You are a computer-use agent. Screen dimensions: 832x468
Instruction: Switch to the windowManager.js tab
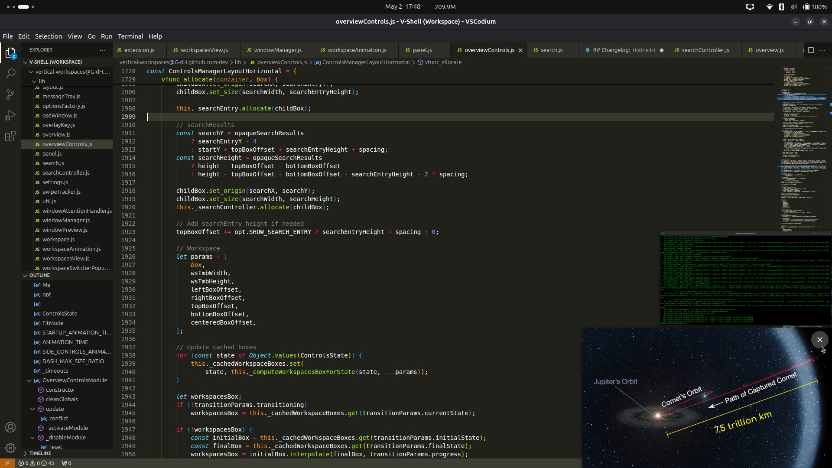coord(277,50)
